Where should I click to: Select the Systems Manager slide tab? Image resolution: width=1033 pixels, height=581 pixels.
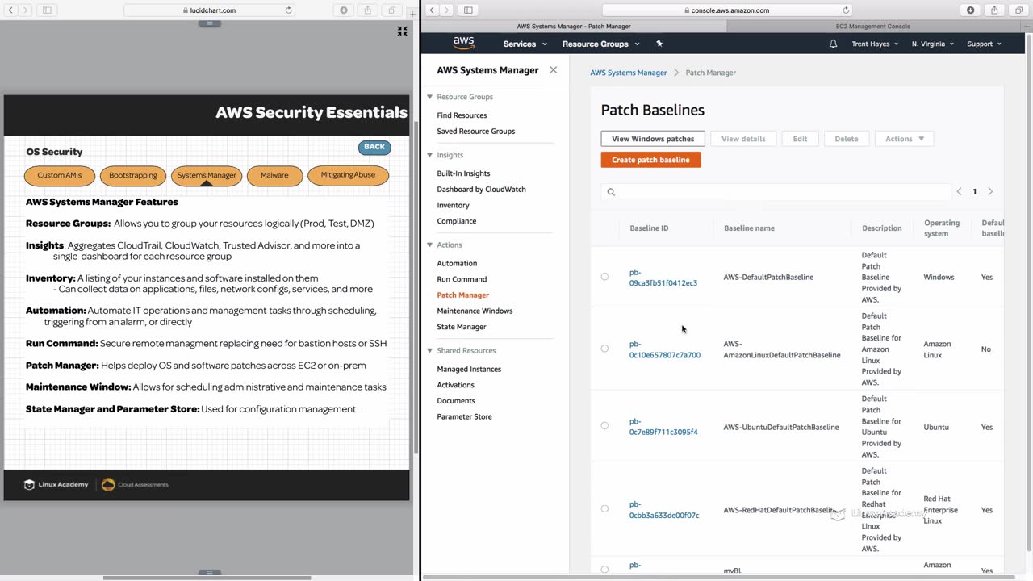207,175
